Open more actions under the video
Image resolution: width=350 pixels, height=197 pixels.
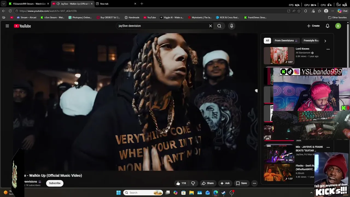(254, 183)
